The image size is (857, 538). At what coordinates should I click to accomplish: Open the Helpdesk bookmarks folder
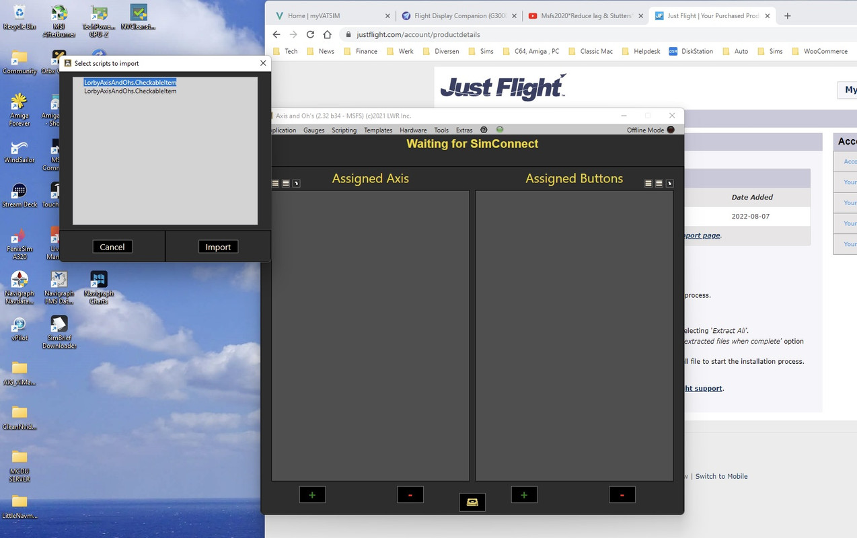click(x=642, y=51)
